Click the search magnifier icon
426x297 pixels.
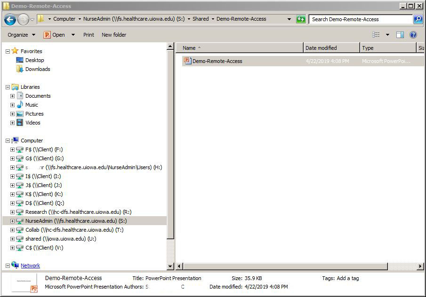click(418, 19)
